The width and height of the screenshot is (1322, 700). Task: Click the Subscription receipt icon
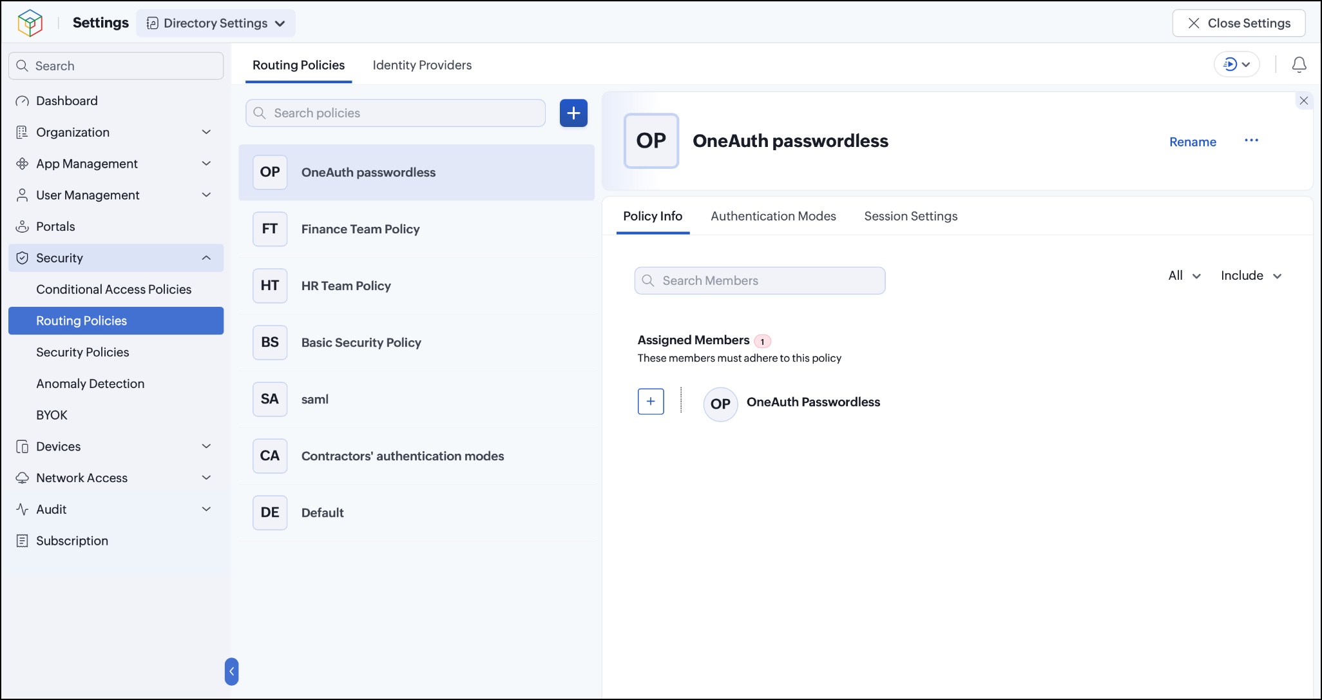click(22, 541)
